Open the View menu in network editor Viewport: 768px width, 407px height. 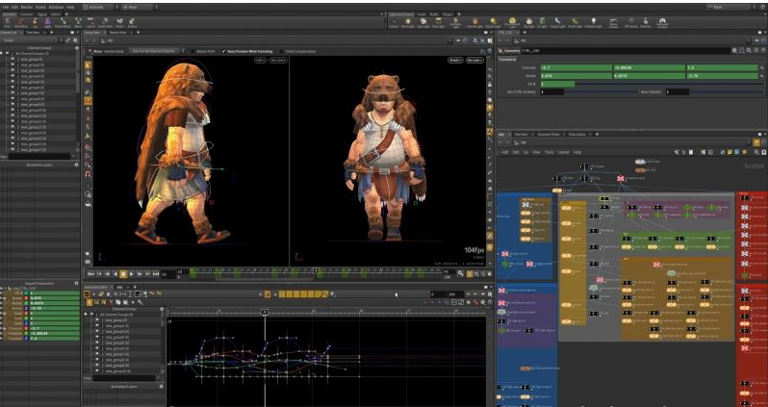point(536,152)
